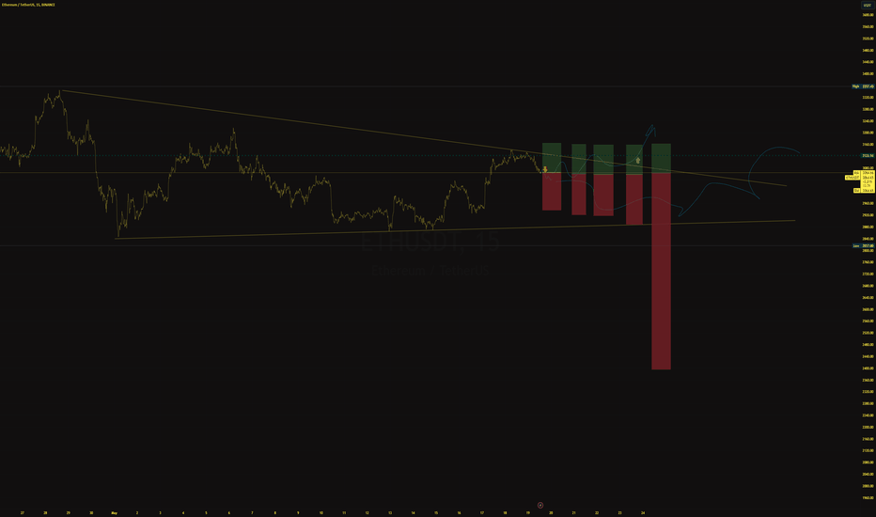Click the 24 date label on the time axis
876x517 pixels.
(643, 512)
